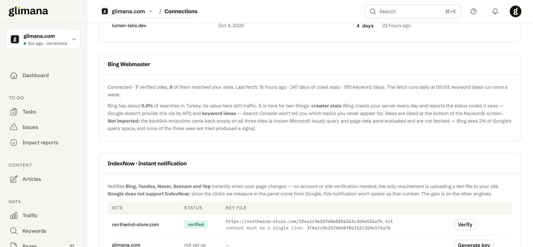The width and height of the screenshot is (533, 247).
Task: Open the Pages document icon
Action: click(14, 245)
